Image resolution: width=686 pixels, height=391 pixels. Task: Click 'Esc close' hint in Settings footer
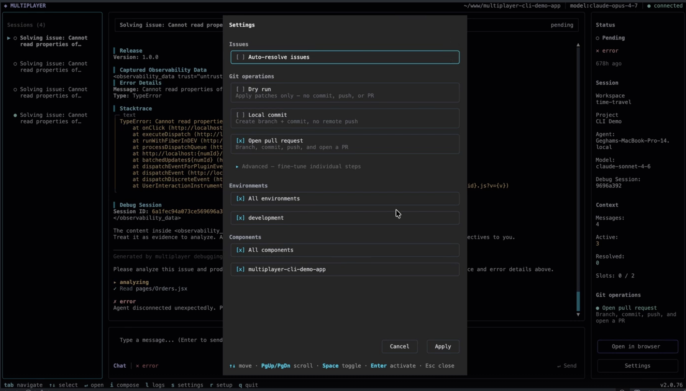[x=440, y=366]
